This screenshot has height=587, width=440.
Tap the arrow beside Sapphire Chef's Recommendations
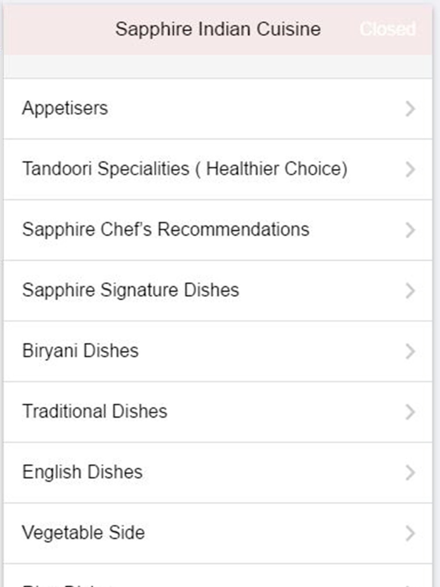click(x=410, y=230)
